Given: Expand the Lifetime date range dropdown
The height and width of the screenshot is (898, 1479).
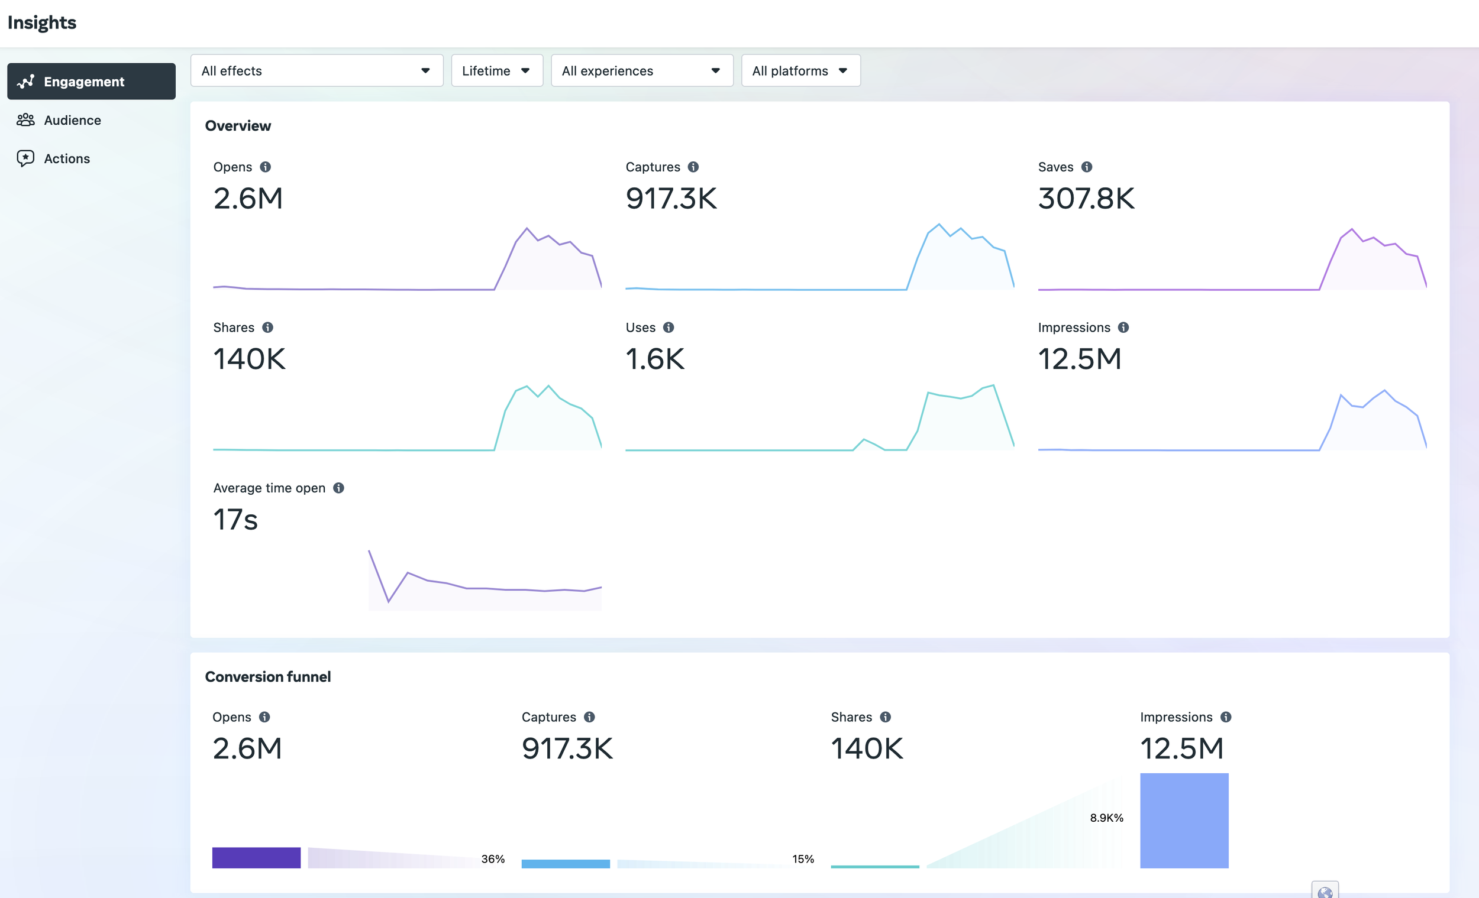Looking at the screenshot, I should (496, 71).
